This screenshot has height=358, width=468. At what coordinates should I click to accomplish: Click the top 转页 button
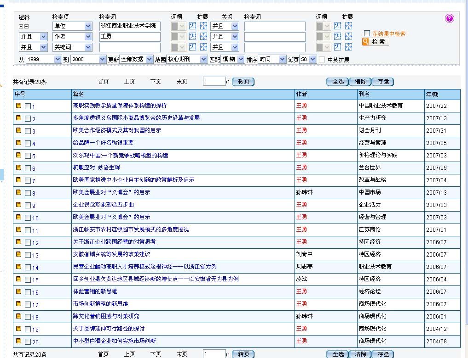243,82
